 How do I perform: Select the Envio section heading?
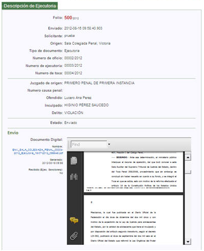click(13, 133)
